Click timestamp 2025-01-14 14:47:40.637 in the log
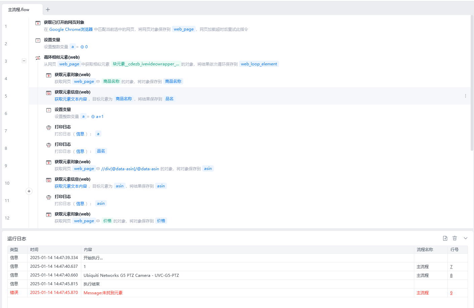The image size is (474, 308). click(x=54, y=266)
